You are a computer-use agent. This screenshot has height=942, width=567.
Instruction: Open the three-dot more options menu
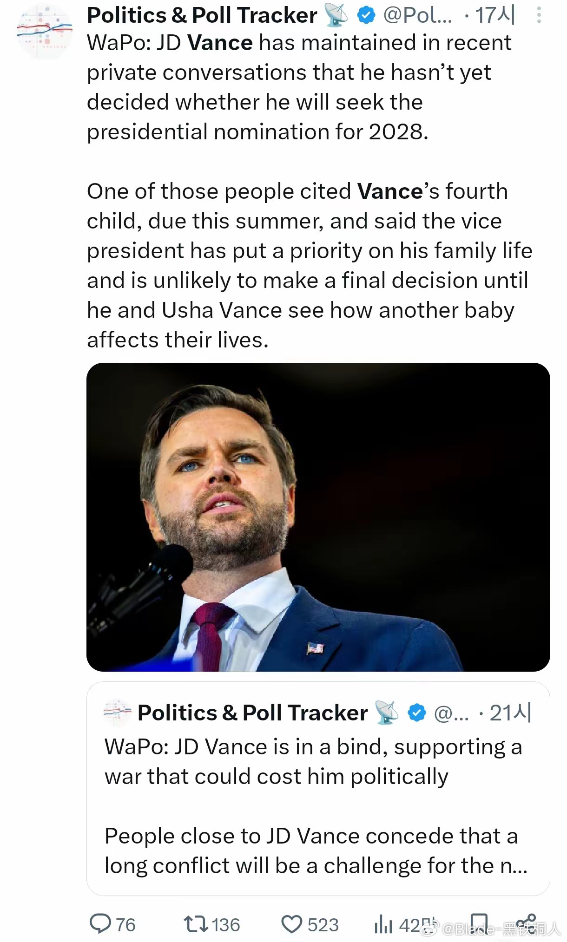539,16
